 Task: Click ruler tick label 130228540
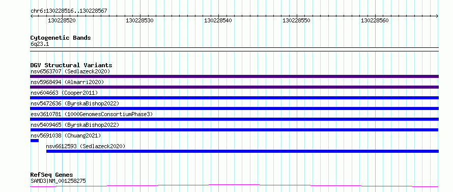218,20
